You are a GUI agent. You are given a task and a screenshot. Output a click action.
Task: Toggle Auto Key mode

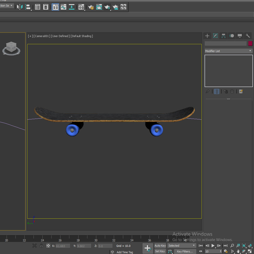pyautogui.click(x=160, y=246)
